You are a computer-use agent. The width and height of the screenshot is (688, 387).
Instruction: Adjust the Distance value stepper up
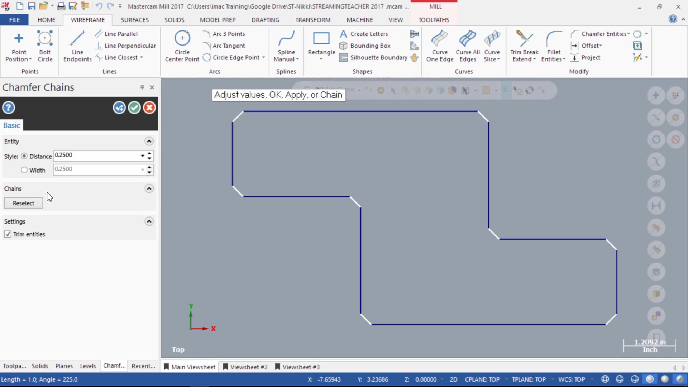[150, 153]
